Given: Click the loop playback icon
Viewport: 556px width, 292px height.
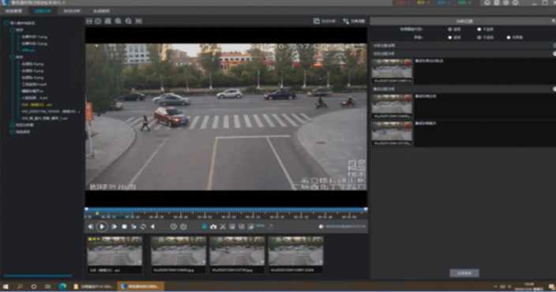Looking at the screenshot, I should (x=143, y=226).
